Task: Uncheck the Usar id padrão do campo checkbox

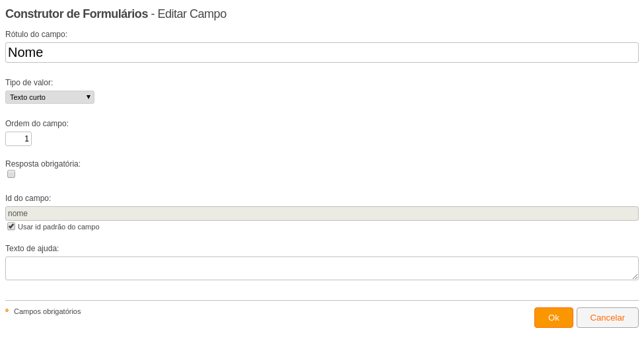Action: click(11, 227)
